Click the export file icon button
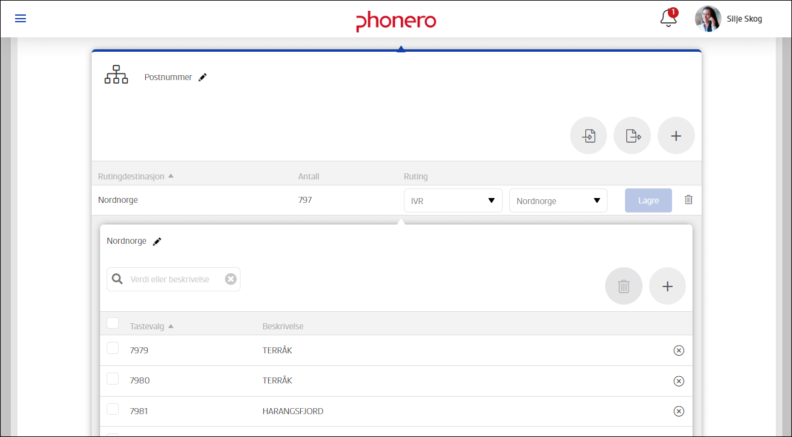The image size is (792, 437). click(632, 135)
